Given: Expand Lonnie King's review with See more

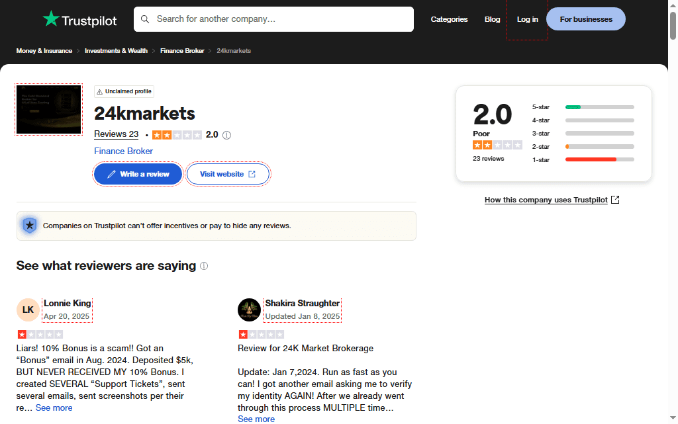Looking at the screenshot, I should coord(54,408).
